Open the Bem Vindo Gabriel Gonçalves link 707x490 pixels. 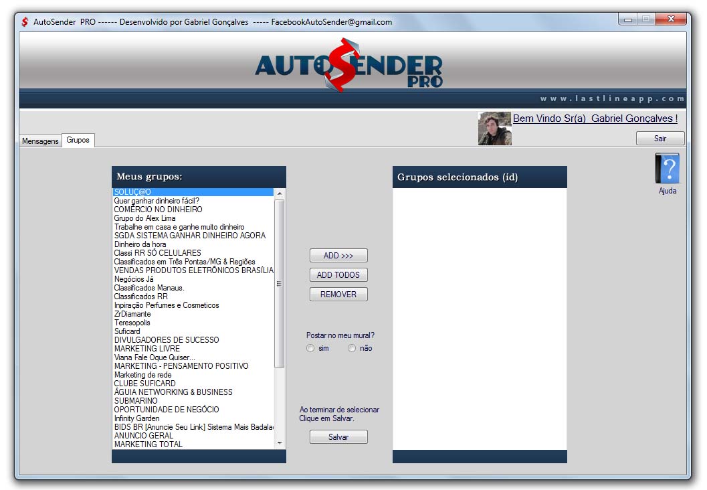pyautogui.click(x=595, y=118)
